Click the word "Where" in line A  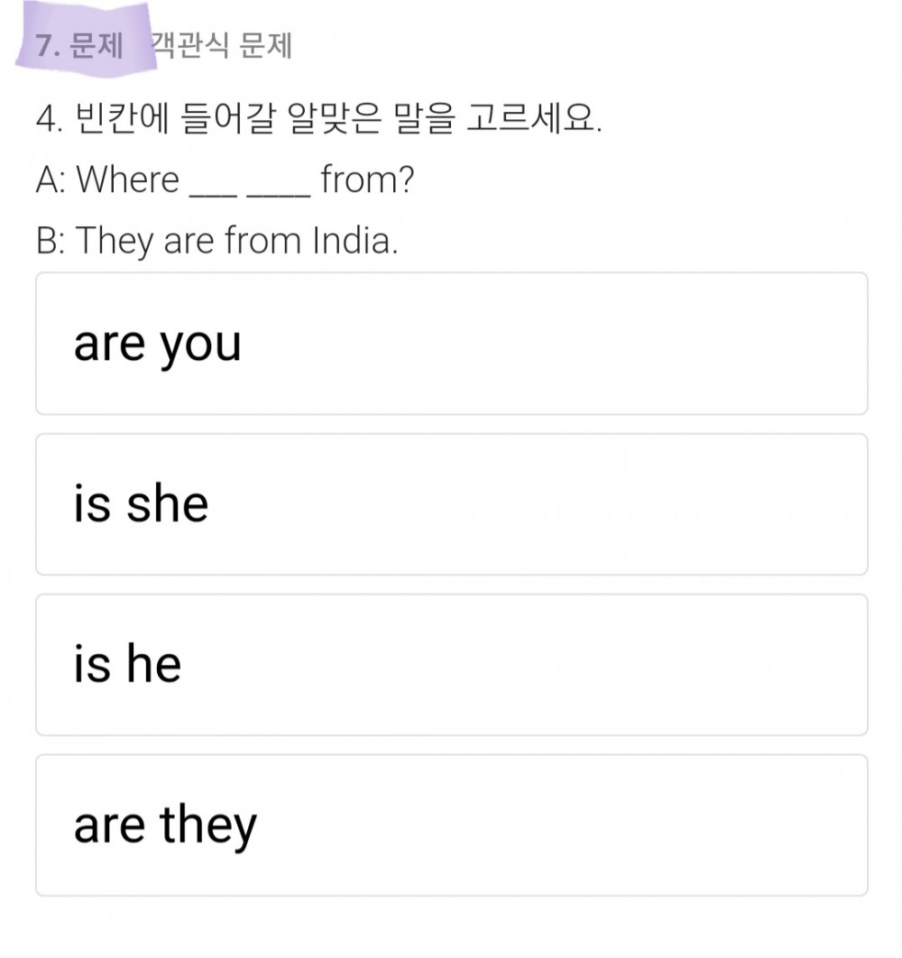coord(128,180)
